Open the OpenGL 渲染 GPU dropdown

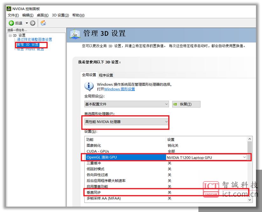[245, 157]
